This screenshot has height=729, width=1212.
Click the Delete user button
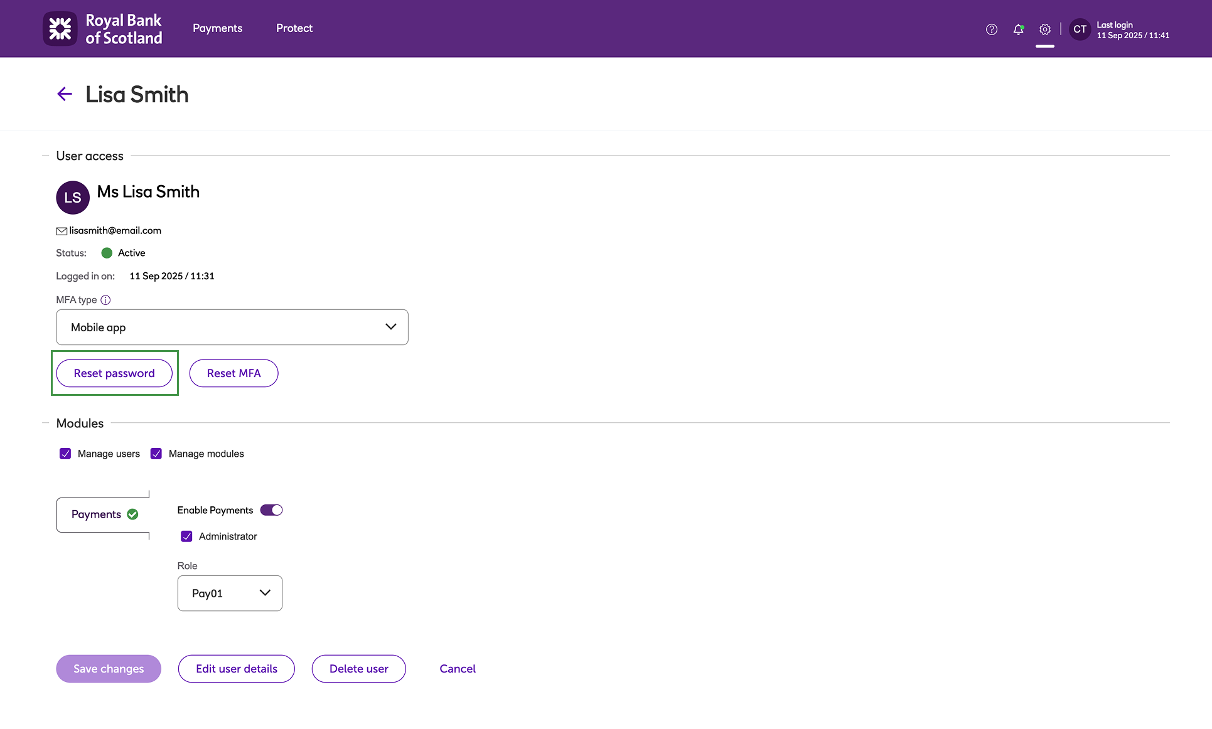tap(358, 669)
